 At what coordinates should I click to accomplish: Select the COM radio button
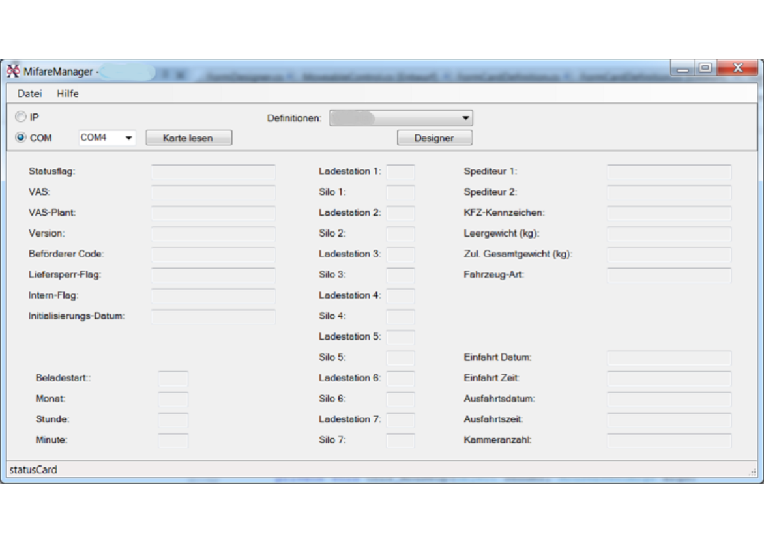[x=21, y=138]
